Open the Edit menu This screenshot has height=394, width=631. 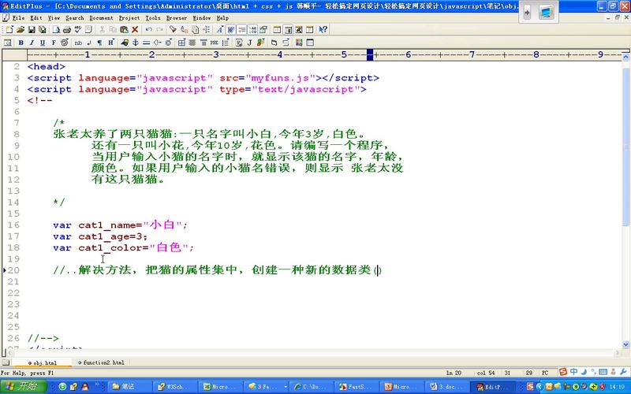click(35, 18)
